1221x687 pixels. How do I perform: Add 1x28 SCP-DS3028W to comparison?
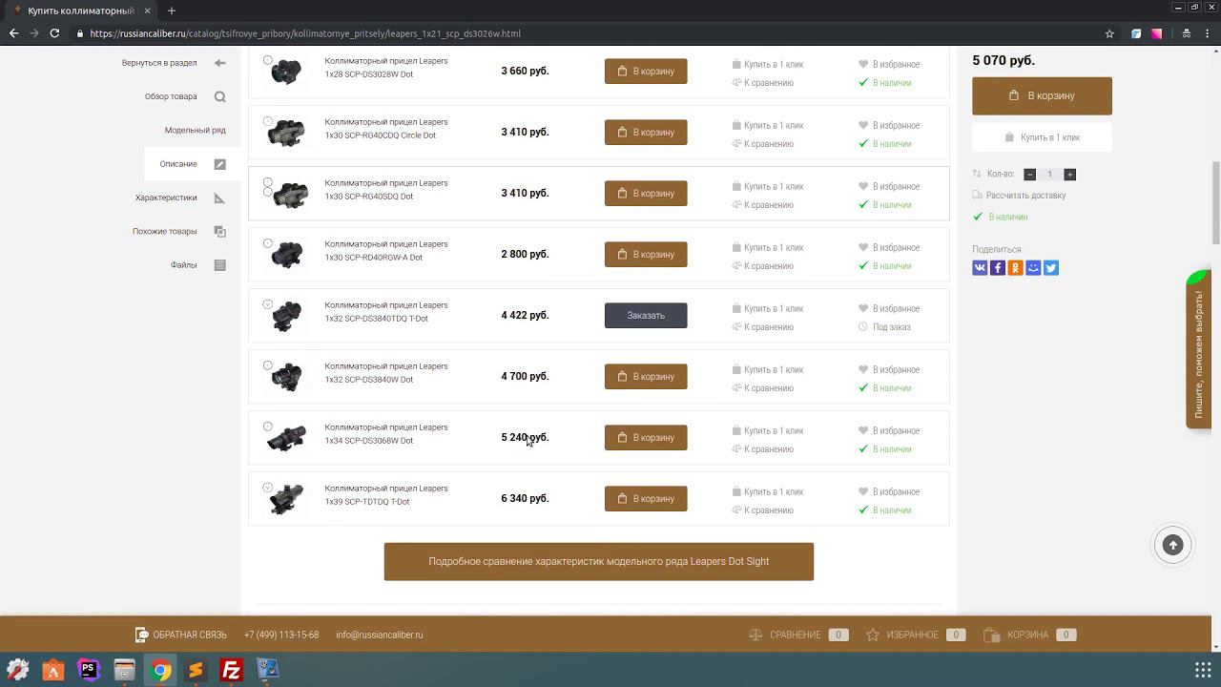click(x=763, y=83)
